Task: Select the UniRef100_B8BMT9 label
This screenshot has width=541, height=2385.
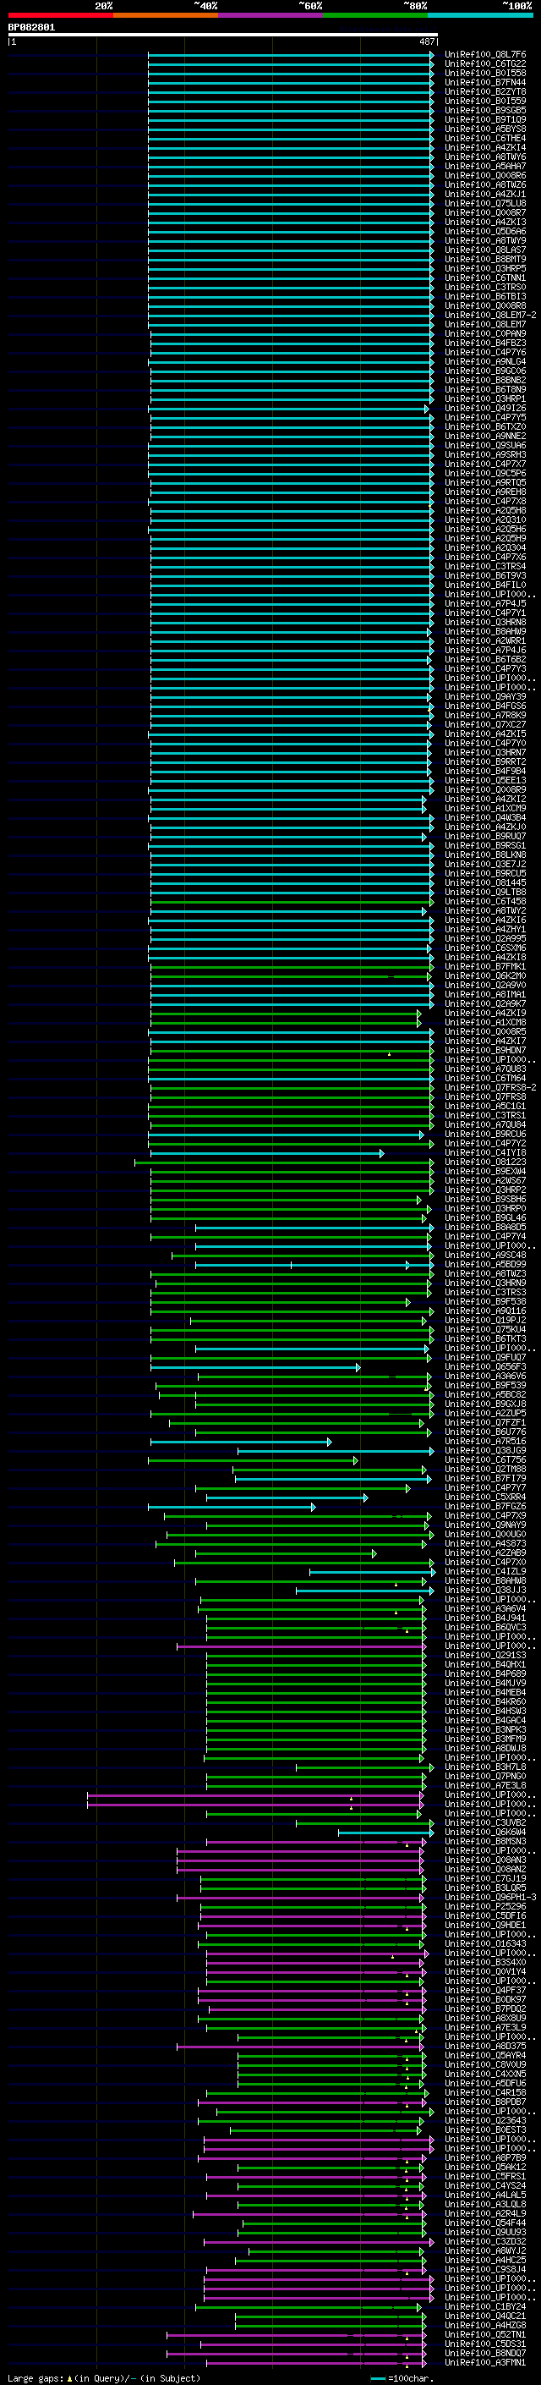Action: point(485,261)
